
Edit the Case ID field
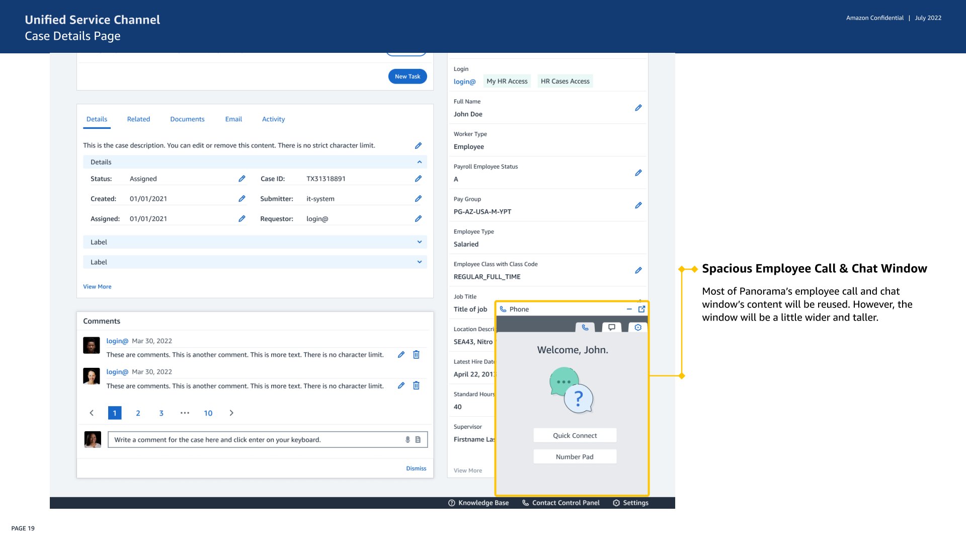(418, 179)
